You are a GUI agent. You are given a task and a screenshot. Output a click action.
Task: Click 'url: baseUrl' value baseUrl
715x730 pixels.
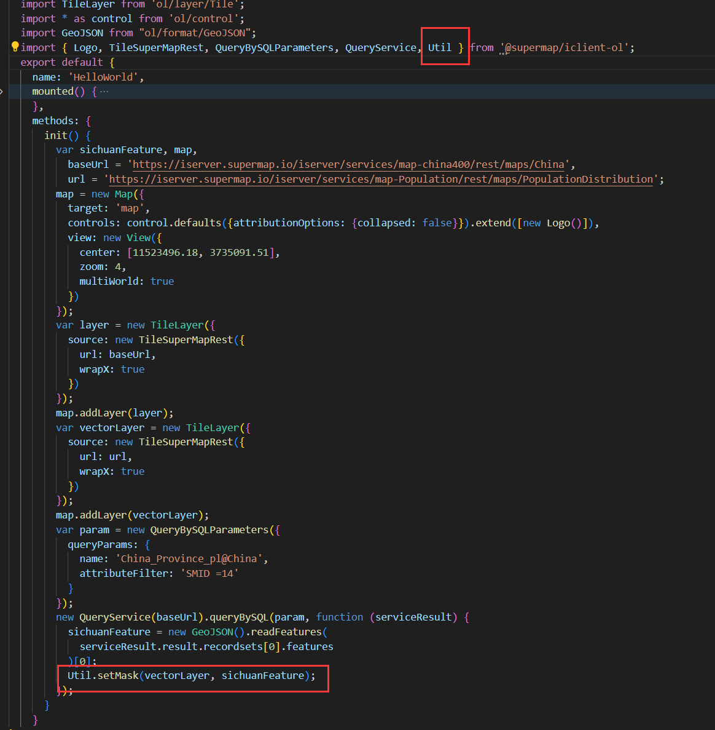click(x=130, y=355)
